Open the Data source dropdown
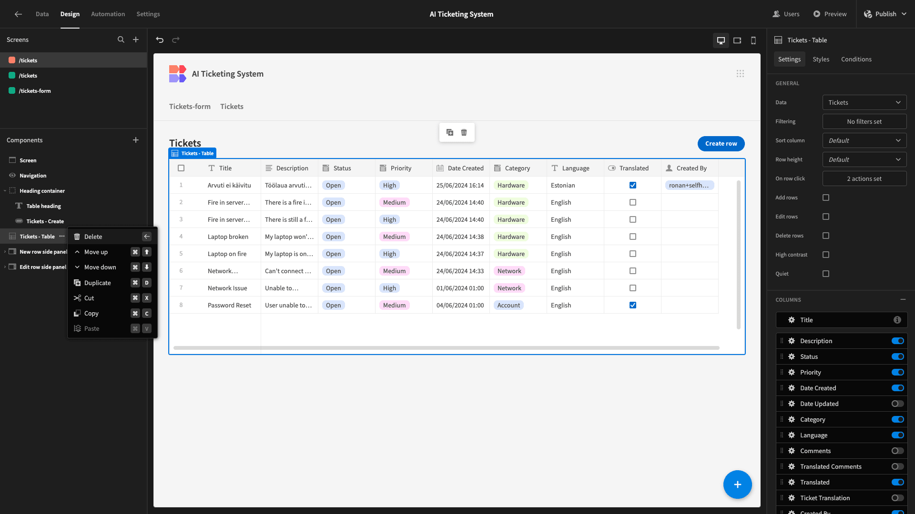Screen dimensions: 915x514 [x=864, y=102]
